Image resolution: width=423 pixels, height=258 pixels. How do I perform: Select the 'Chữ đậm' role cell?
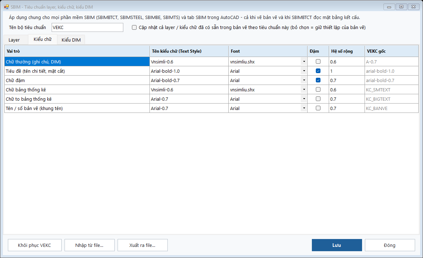[x=77, y=80]
